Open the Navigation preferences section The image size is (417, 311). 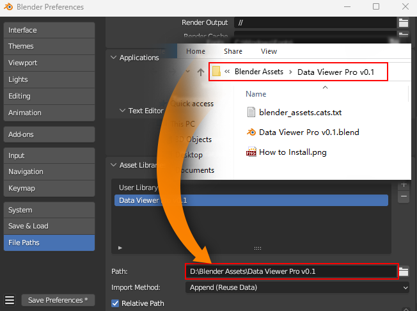(49, 171)
